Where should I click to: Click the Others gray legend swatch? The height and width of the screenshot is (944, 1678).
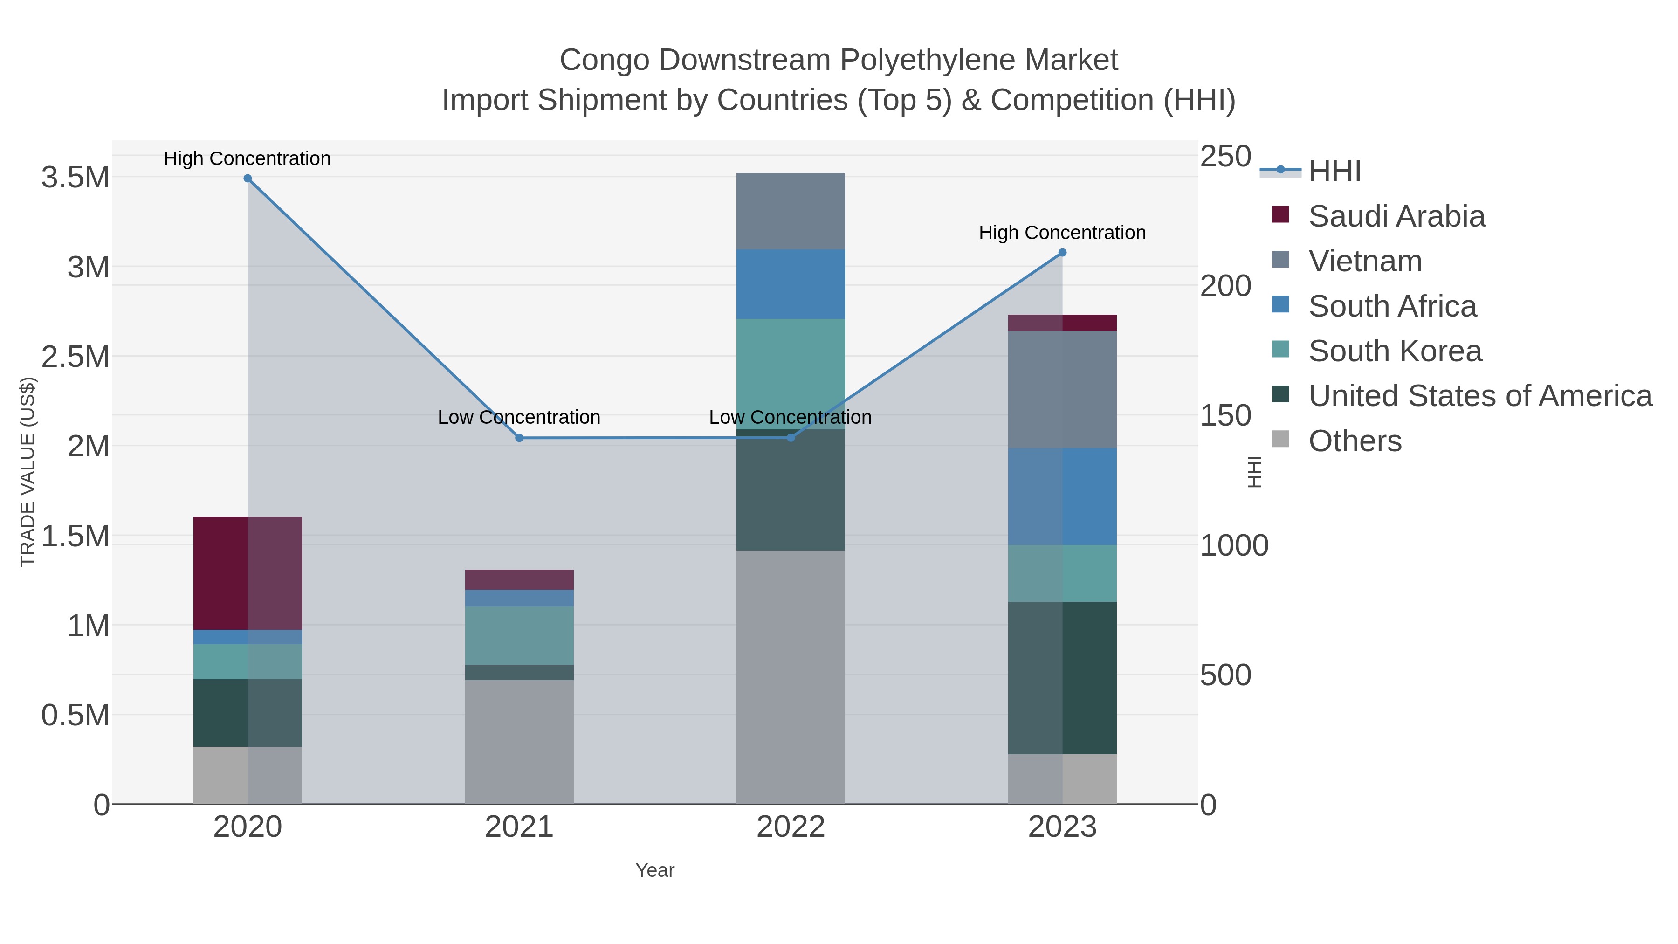point(1281,439)
